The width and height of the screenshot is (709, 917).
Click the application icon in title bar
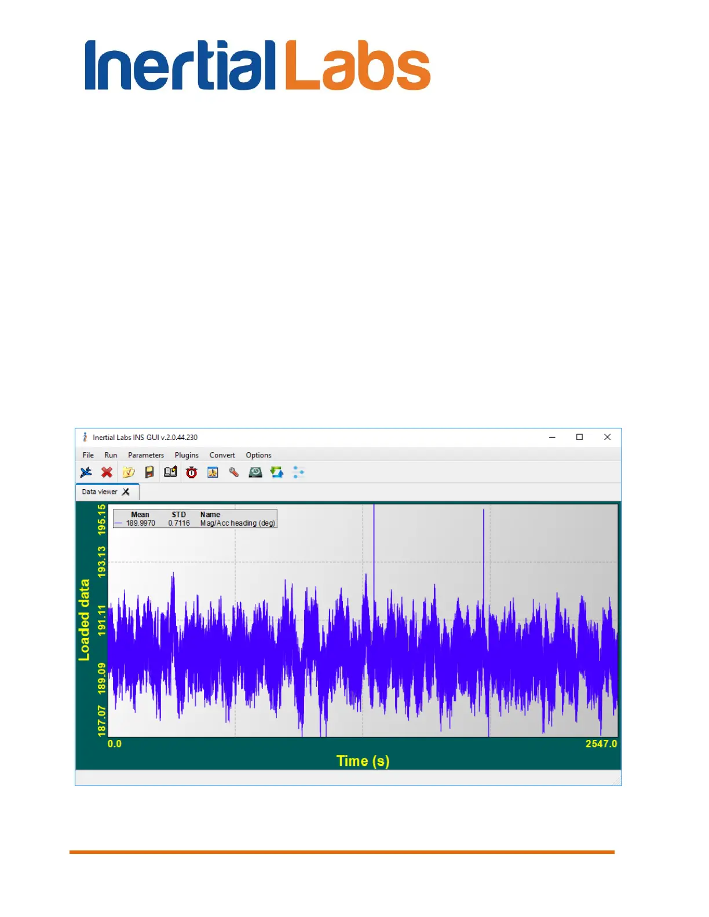(x=85, y=437)
